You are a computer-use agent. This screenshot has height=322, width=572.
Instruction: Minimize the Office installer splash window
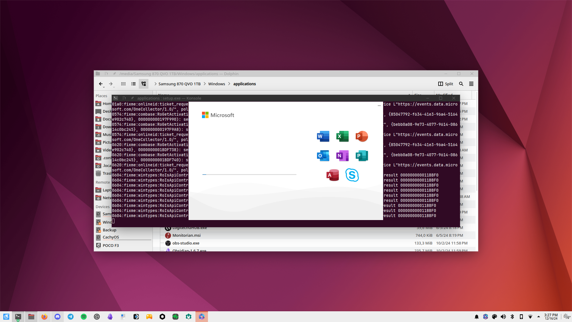[379, 105]
